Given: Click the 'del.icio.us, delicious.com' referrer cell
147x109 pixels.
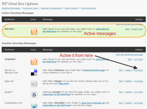Looking at the screenshot, I should pos(11,71).
